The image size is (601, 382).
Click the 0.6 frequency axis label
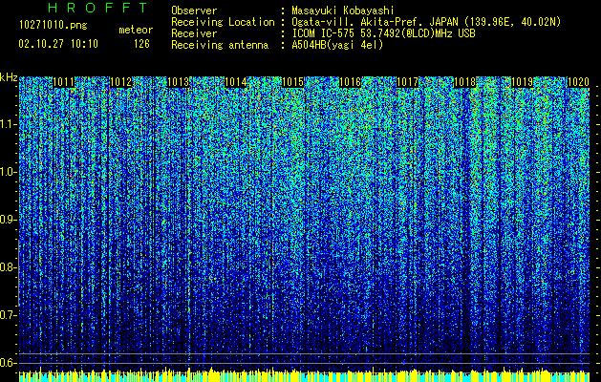click(x=9, y=363)
